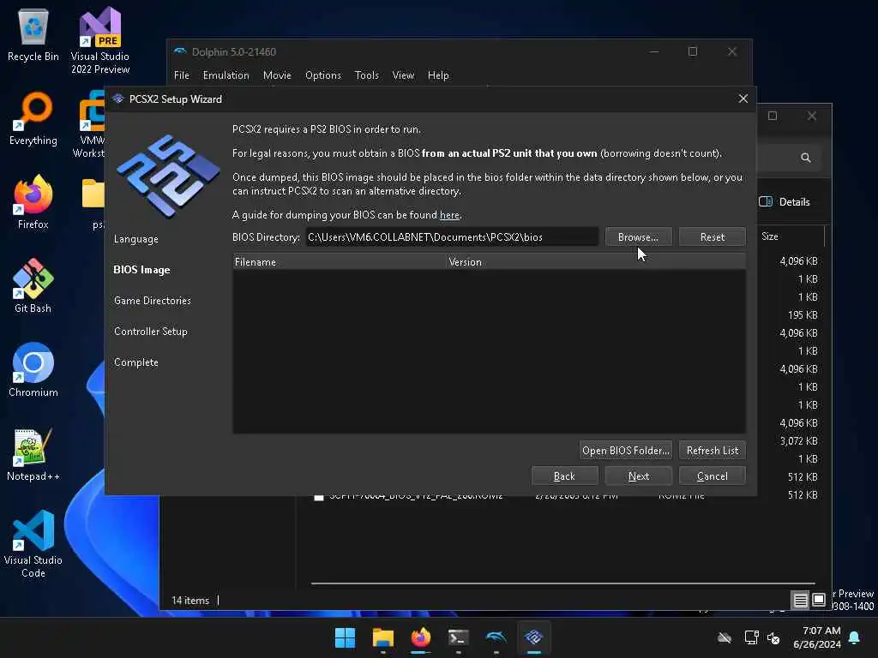Sort BIOS list by Version column
Image resolution: width=878 pixels, height=658 pixels.
pyautogui.click(x=597, y=262)
